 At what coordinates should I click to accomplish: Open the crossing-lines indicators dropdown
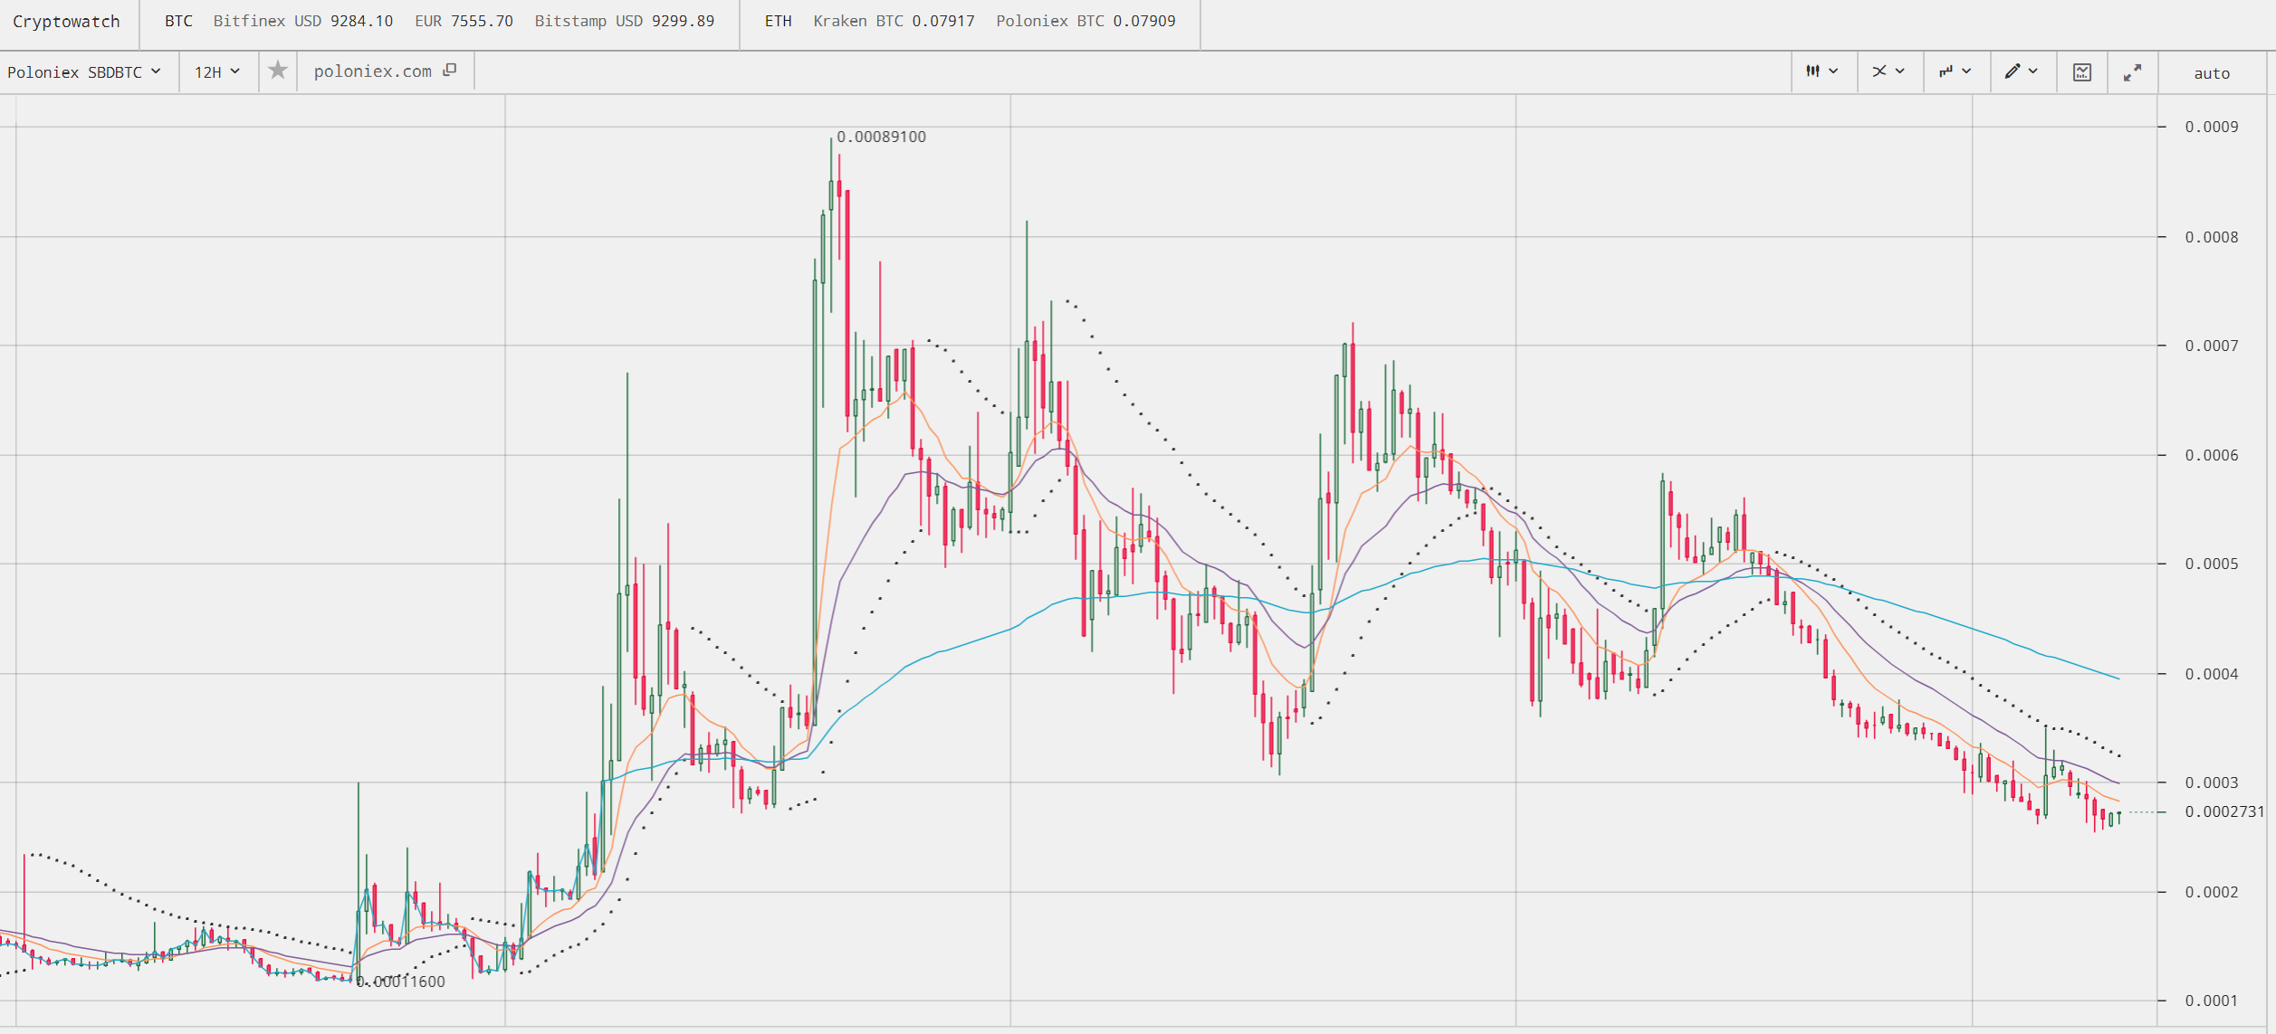(1889, 71)
